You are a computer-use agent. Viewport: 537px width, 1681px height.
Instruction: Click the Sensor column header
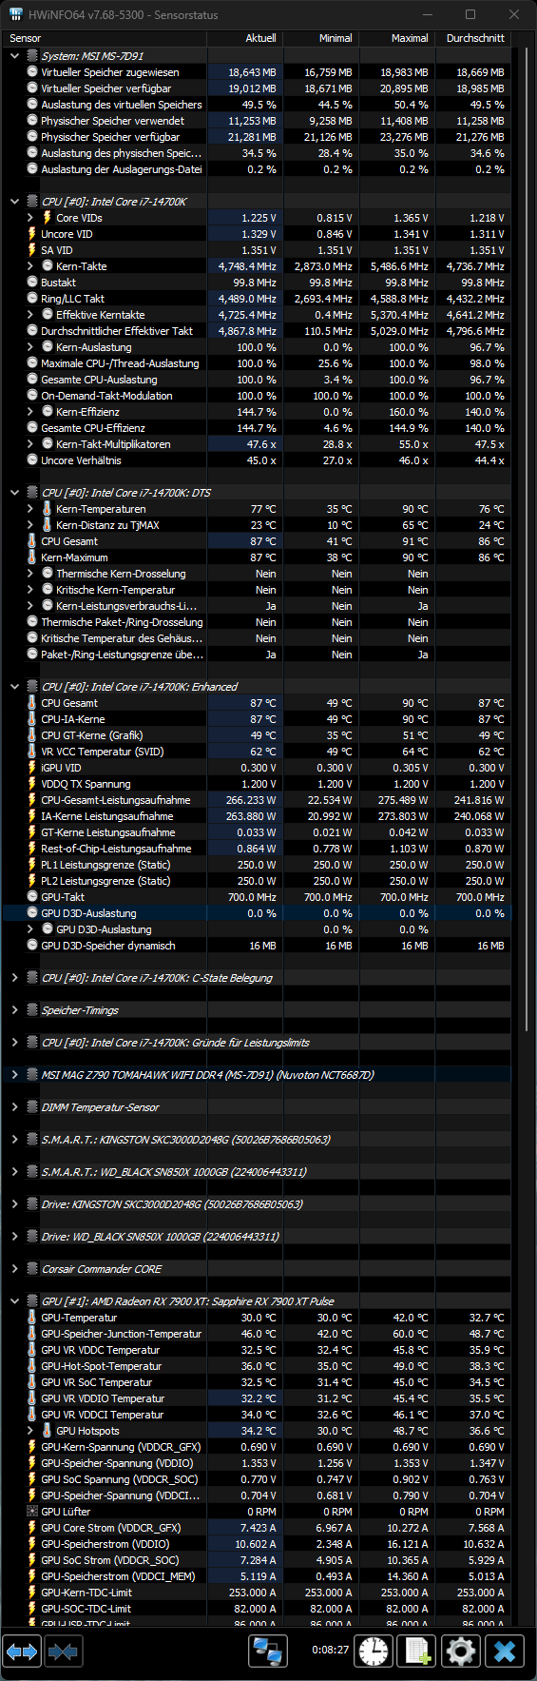tap(105, 38)
